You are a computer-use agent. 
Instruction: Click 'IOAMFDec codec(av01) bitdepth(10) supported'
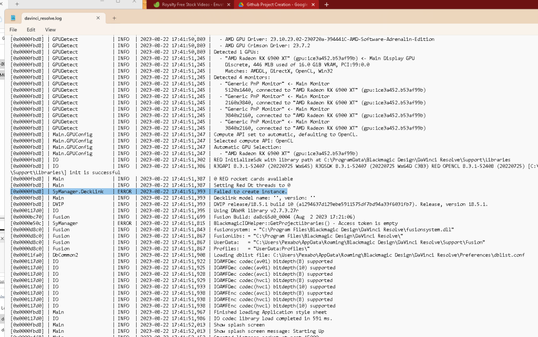click(x=274, y=267)
